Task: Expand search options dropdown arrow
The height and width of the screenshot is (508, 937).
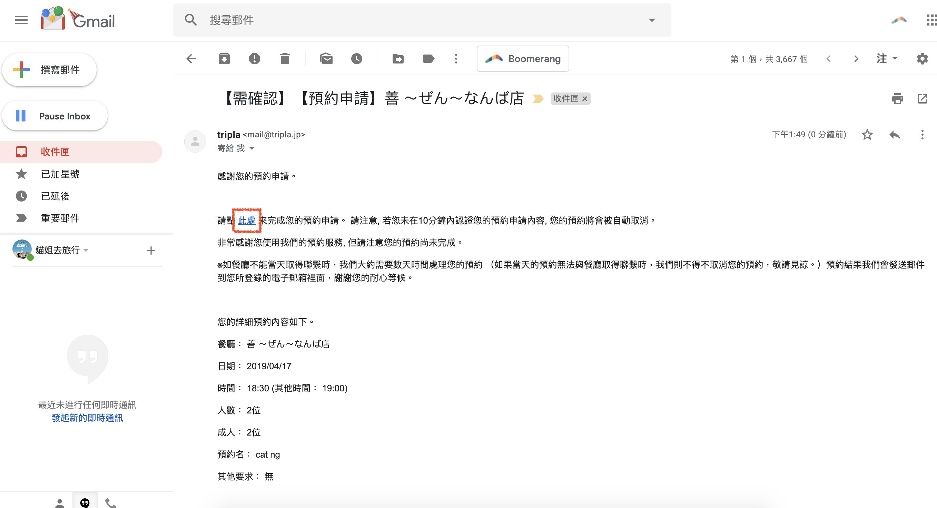Action: pos(651,20)
